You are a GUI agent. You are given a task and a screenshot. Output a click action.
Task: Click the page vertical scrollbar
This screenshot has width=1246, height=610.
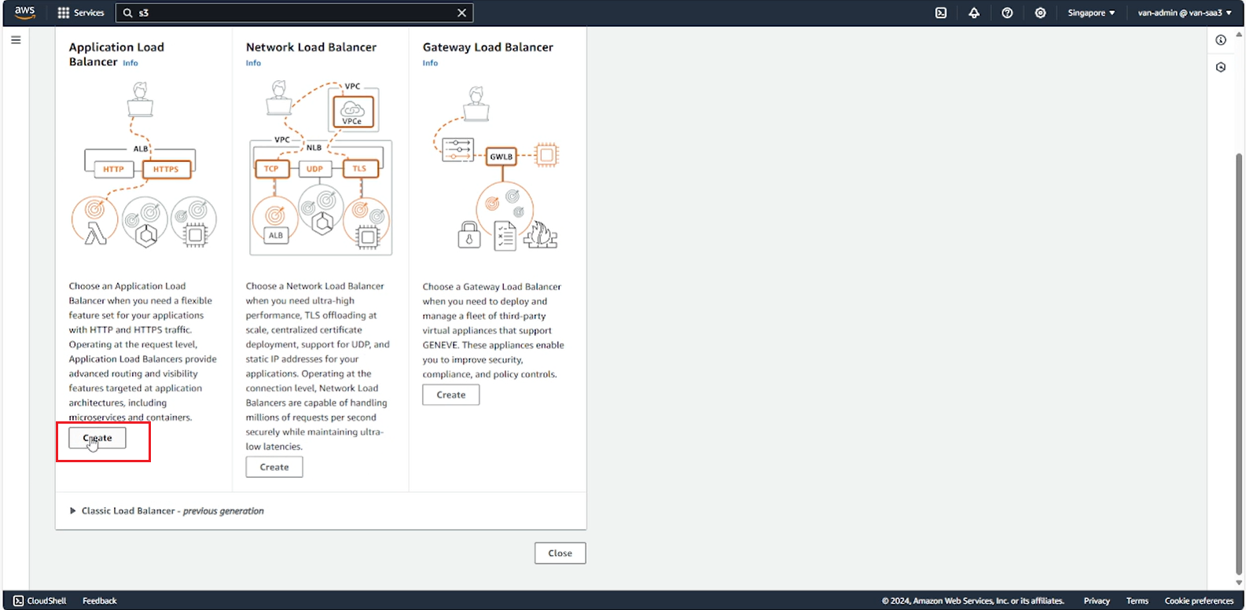(x=1239, y=363)
